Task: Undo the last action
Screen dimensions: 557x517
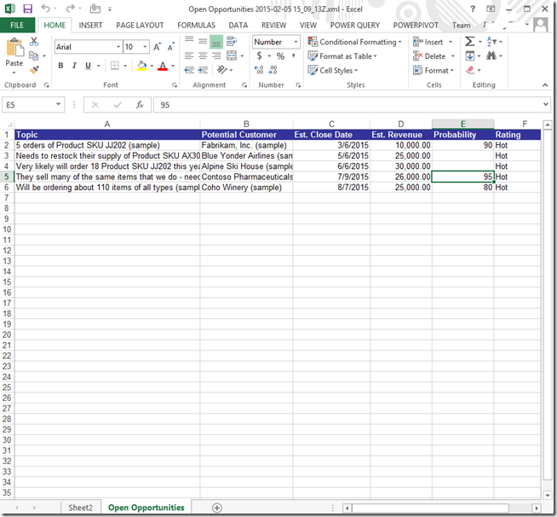Action: [x=45, y=9]
